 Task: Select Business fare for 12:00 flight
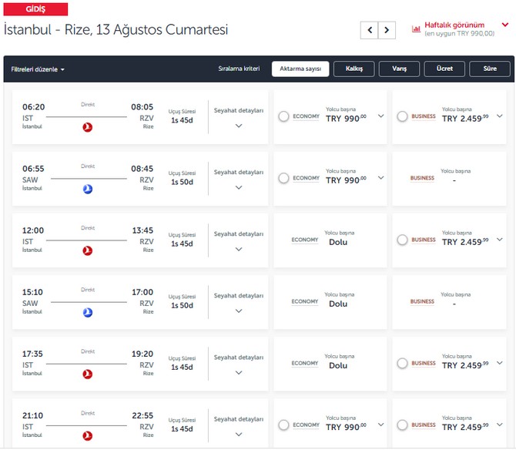pos(403,240)
